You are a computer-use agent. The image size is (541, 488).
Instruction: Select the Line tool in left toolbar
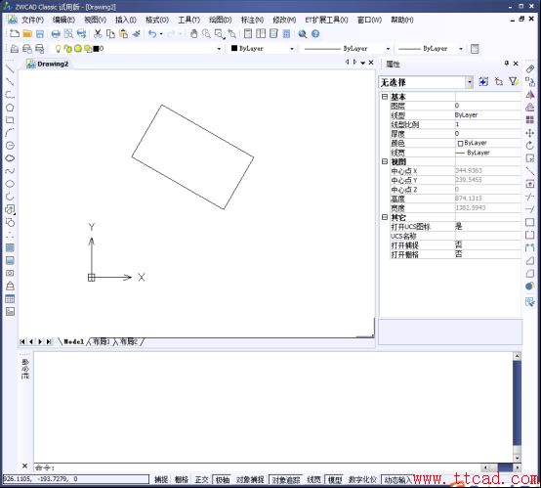click(10, 68)
